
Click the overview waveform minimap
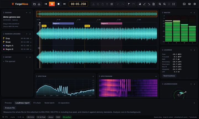pos(97,14)
